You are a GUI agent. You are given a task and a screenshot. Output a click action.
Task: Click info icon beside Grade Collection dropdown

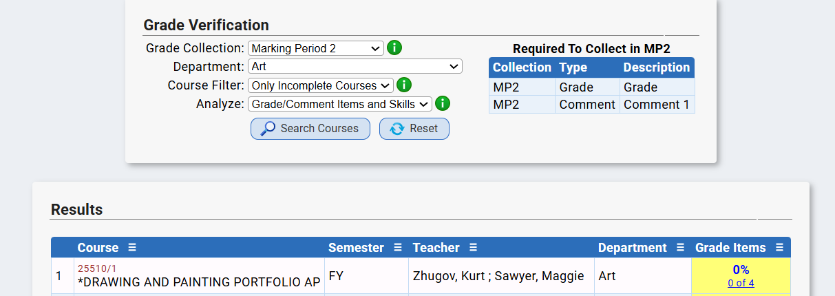[x=394, y=48]
